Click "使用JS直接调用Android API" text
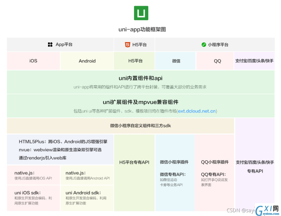The height and width of the screenshot is (216, 281). (88, 178)
